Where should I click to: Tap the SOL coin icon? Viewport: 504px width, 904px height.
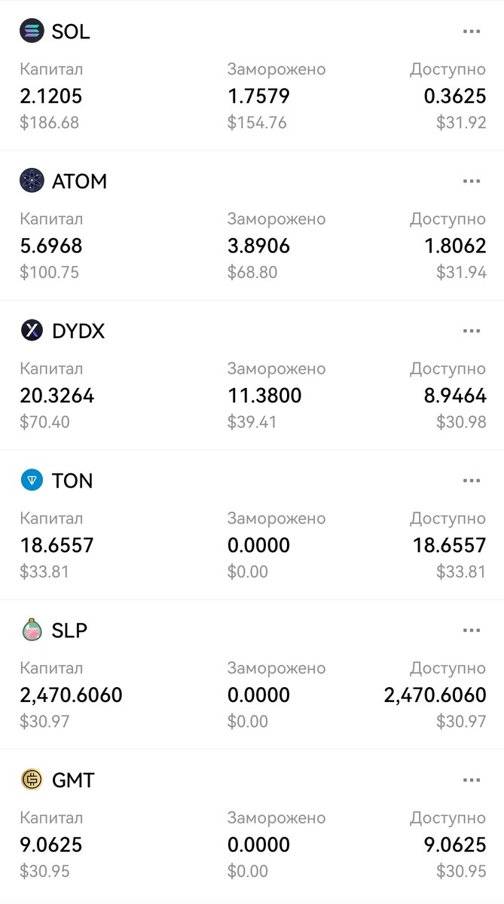[32, 31]
